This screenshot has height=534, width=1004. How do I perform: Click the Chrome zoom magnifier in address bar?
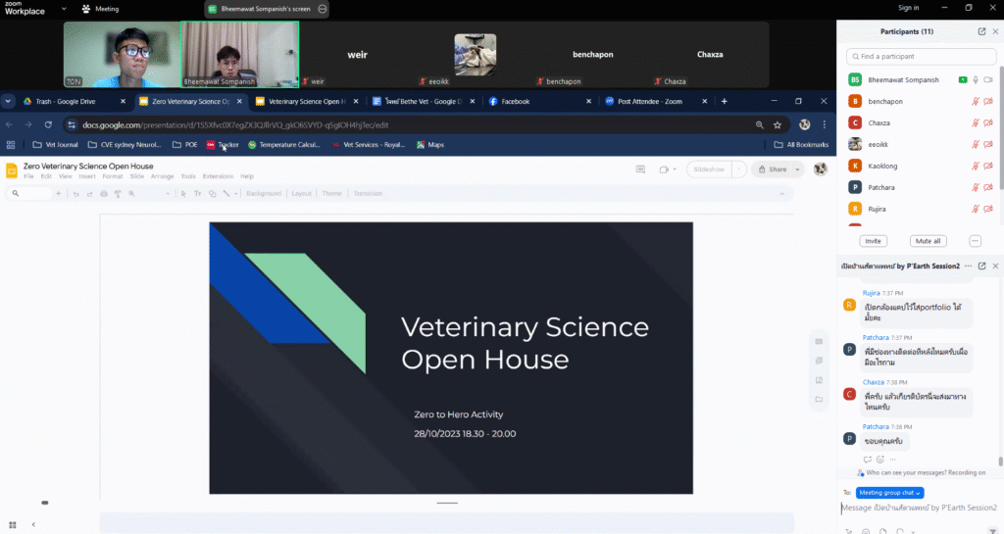click(x=760, y=125)
